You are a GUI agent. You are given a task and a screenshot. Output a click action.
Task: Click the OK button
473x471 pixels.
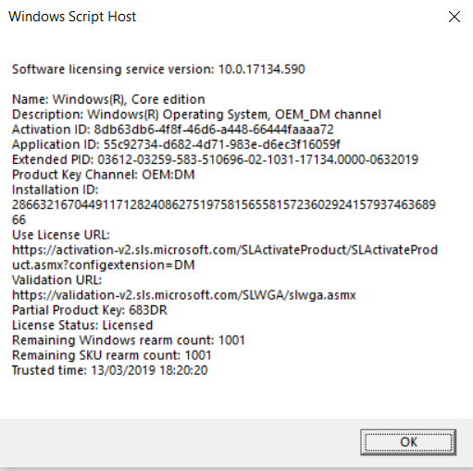click(408, 442)
